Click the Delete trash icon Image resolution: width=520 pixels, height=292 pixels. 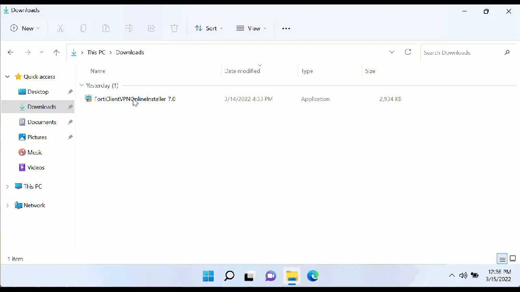pos(174,28)
